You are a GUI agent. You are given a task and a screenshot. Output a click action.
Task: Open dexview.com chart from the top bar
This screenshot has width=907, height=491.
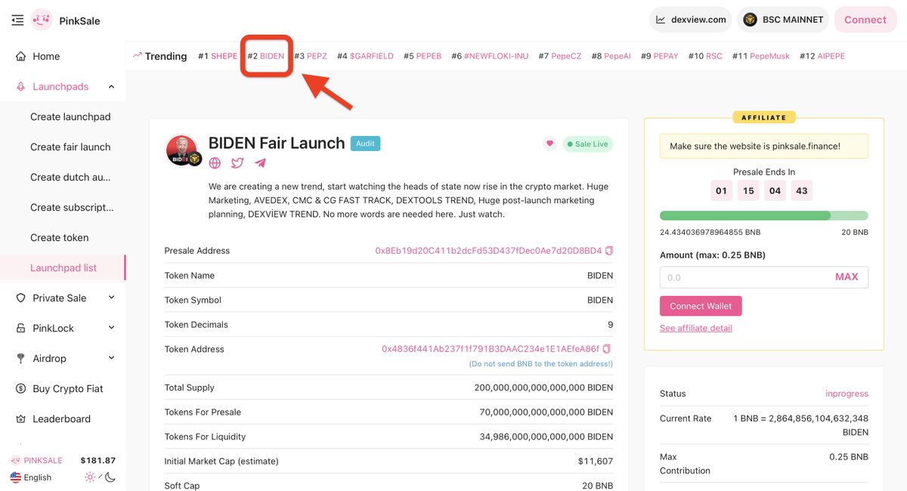pyautogui.click(x=689, y=19)
